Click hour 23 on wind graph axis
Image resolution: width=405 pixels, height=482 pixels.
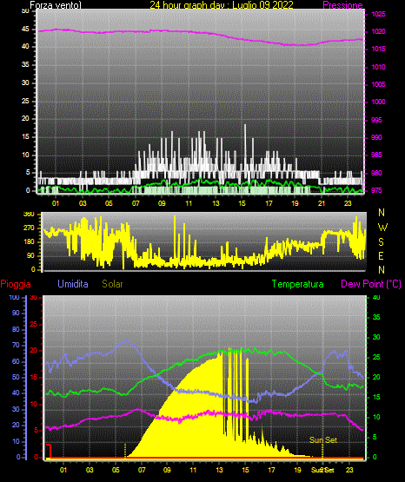tap(348, 203)
